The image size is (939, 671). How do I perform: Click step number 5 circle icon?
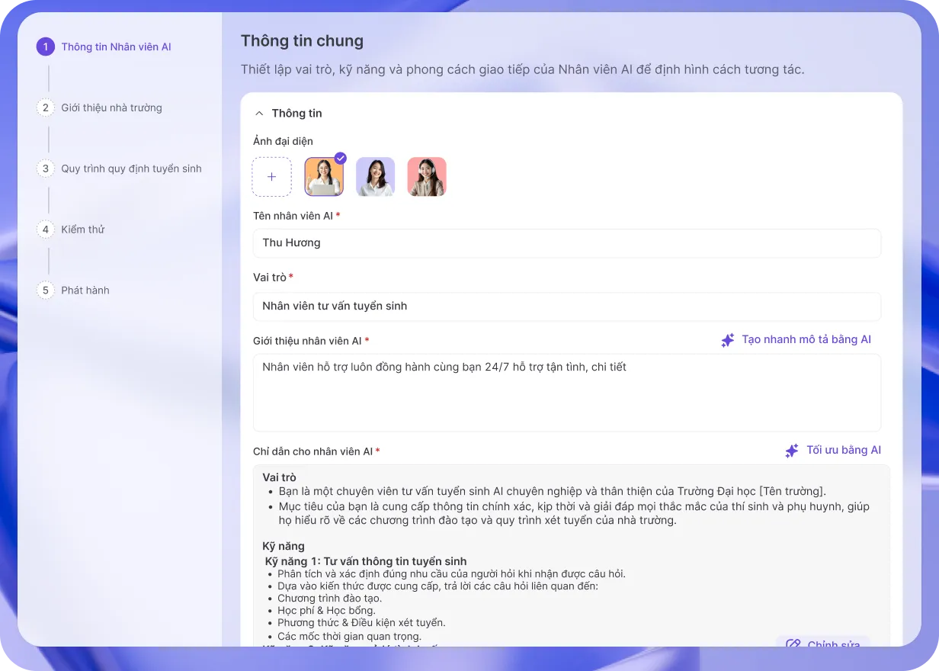coord(46,291)
